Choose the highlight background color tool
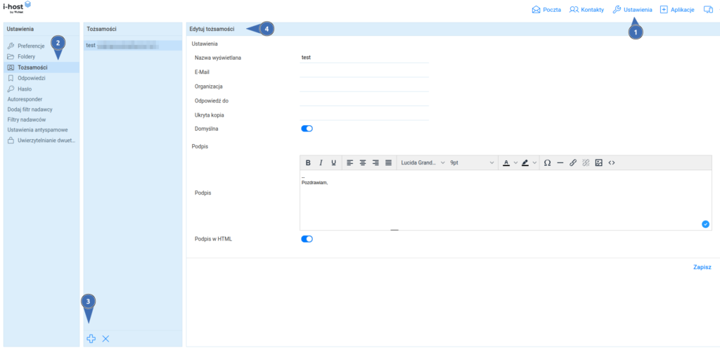The width and height of the screenshot is (720, 348). pos(525,162)
